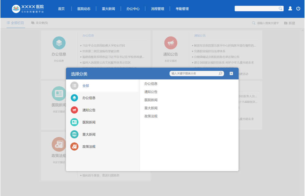Open the 办公中心 navigation menu

pos(133,9)
